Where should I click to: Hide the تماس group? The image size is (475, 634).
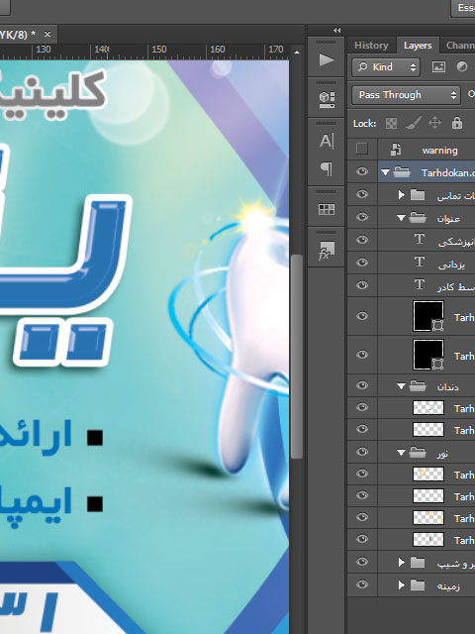click(x=362, y=194)
